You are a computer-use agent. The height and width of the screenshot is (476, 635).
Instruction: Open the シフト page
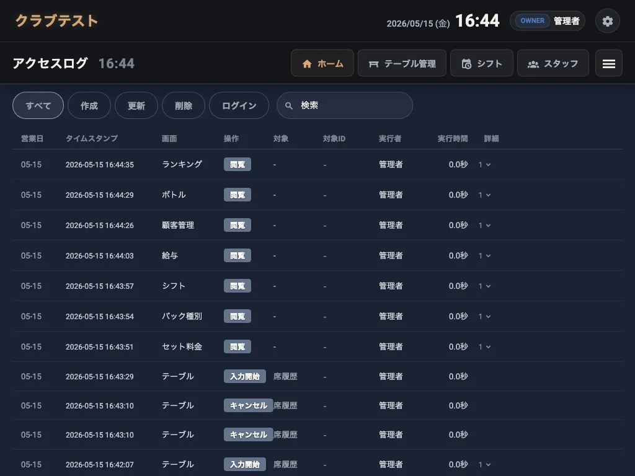pyautogui.click(x=481, y=63)
